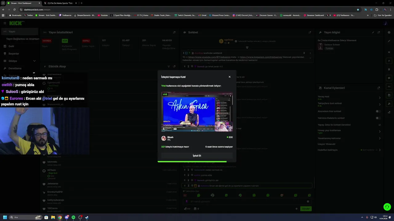Image resolution: width=394 pixels, height=221 pixels.
Task: Open a new browser tab
Action: tap(81, 3)
